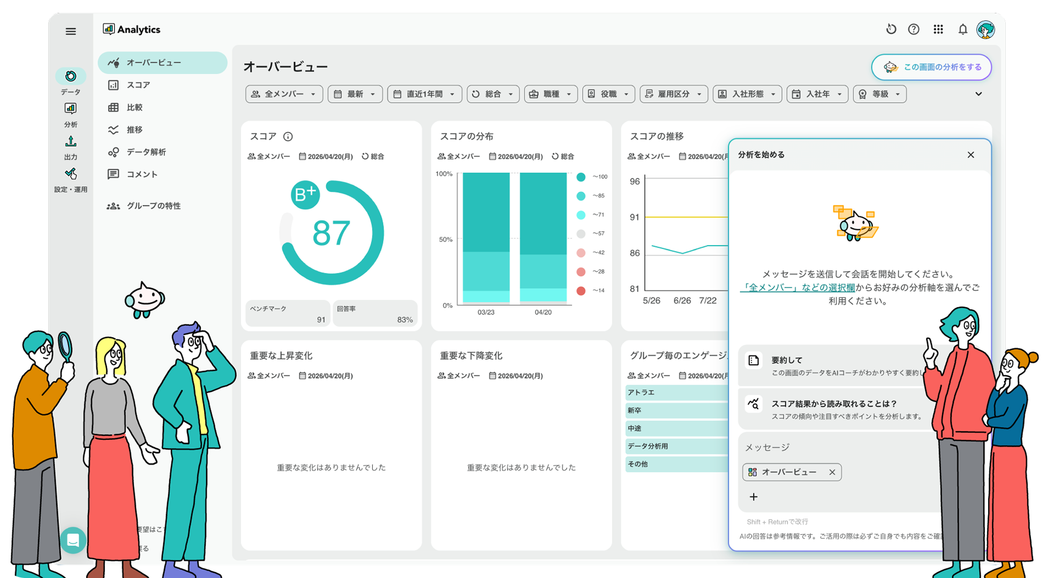Viewport: 1054px width, 578px height.
Task: Toggle the ～100 legend series
Action: pos(592,177)
